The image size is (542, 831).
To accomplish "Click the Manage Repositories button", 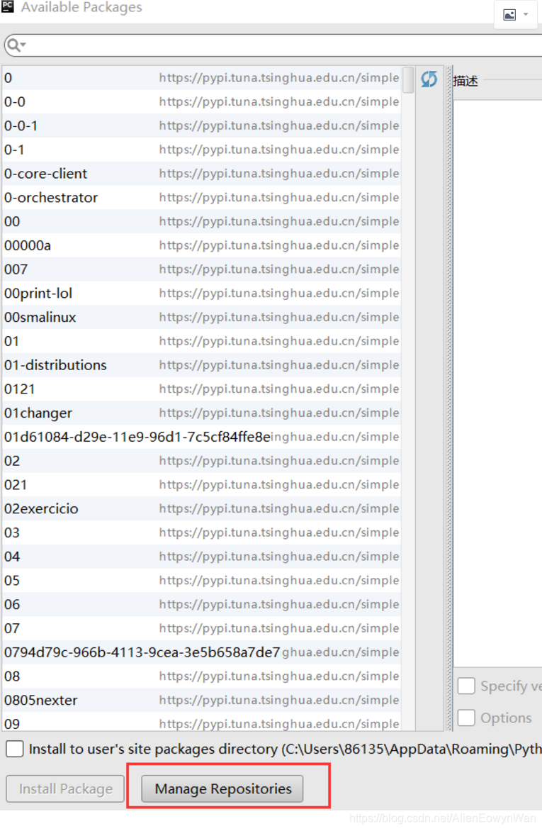I will click(x=222, y=788).
